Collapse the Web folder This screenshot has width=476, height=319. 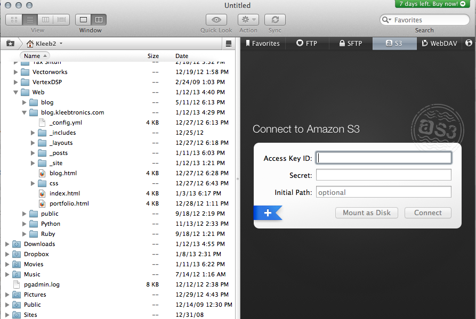(15, 93)
